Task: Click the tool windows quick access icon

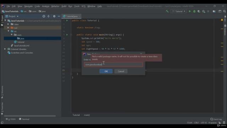Action: [2, 123]
